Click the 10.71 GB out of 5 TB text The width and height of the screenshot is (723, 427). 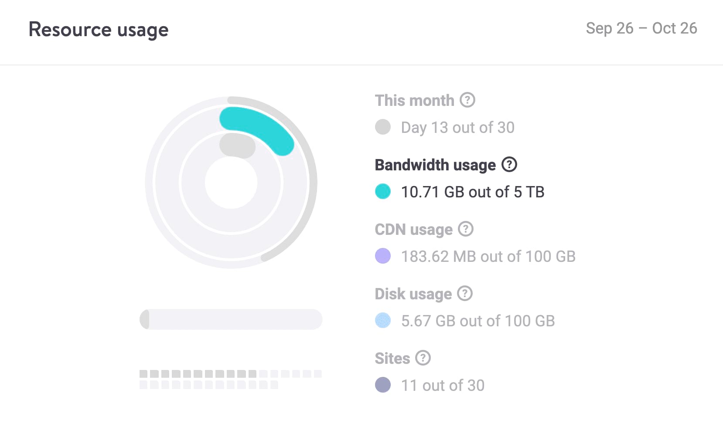point(472,192)
